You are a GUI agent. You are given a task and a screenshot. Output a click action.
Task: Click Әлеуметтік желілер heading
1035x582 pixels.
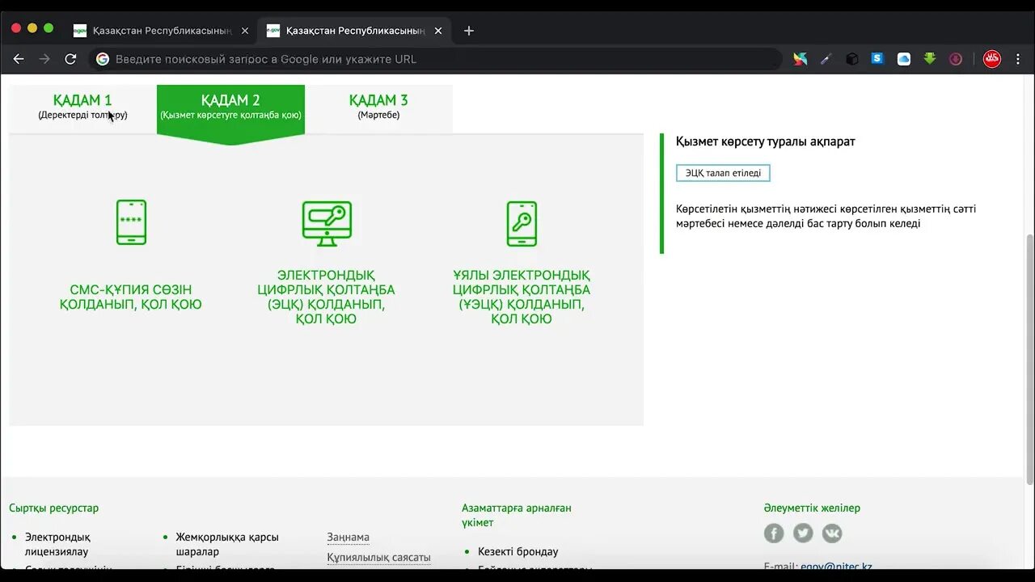[x=812, y=508]
